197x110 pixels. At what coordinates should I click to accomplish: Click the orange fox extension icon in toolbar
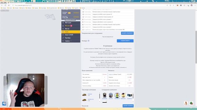(177, 5)
